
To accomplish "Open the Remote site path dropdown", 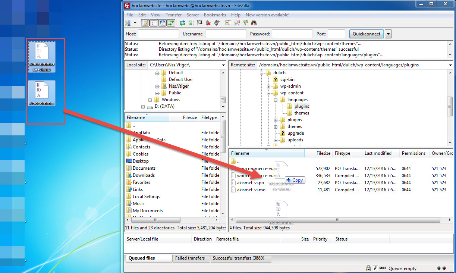I will pyautogui.click(x=450, y=65).
